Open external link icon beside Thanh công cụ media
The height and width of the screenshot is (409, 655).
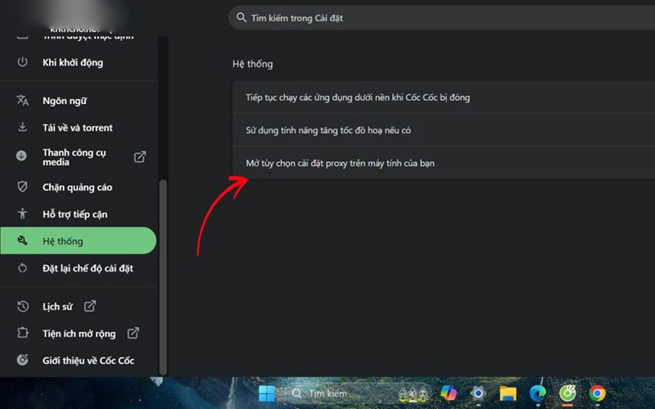click(x=140, y=157)
